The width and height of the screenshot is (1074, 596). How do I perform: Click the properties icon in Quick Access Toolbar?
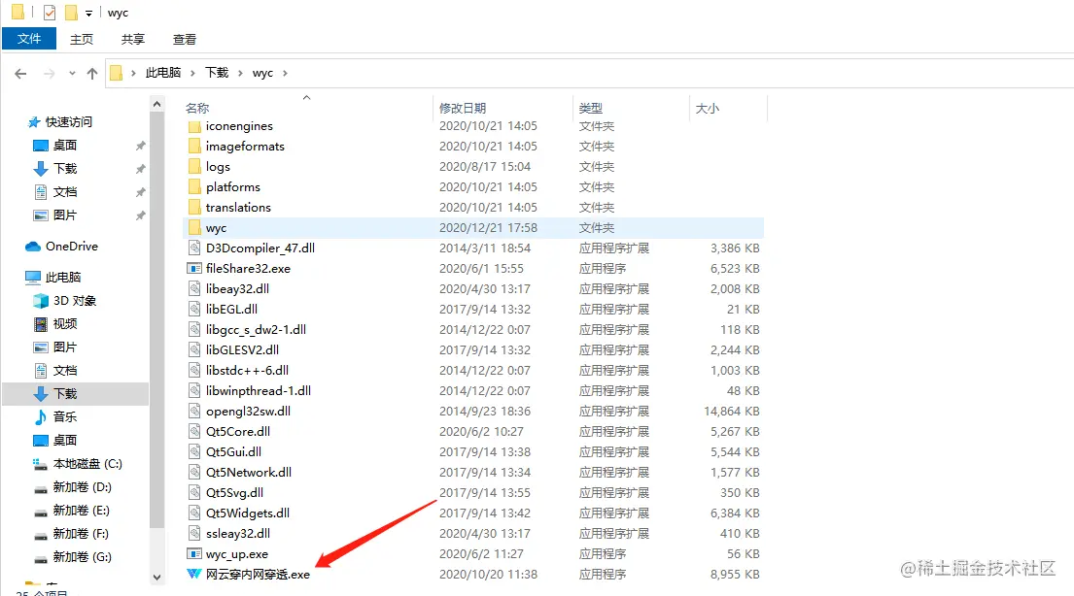coord(49,12)
